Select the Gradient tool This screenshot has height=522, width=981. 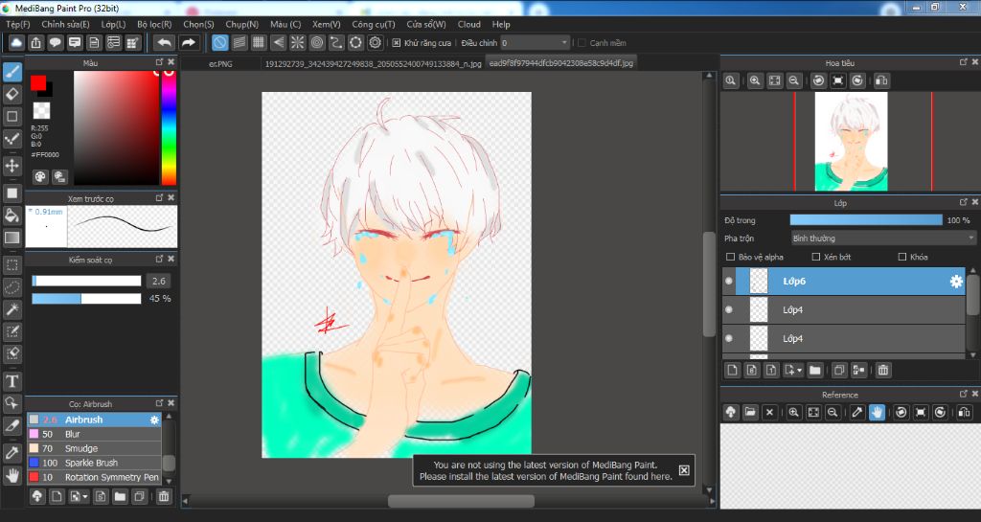(11, 238)
